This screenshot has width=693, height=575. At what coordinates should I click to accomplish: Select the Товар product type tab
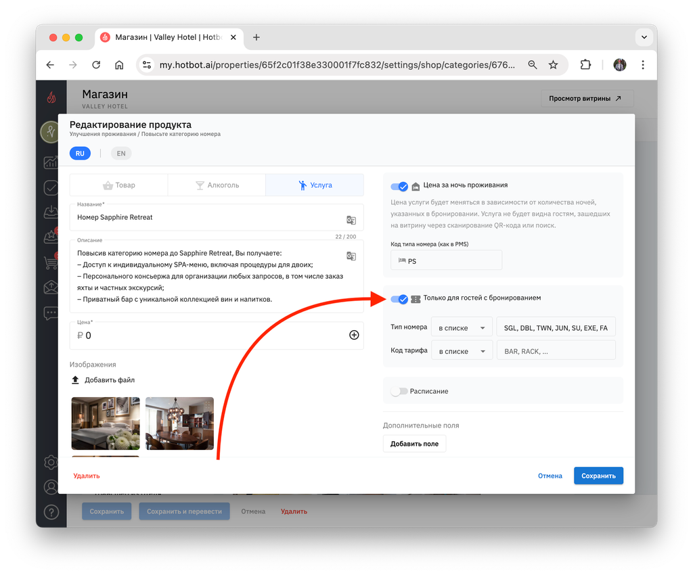(x=119, y=185)
